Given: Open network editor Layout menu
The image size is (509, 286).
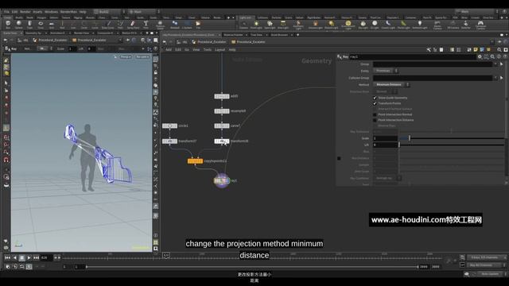Looking at the screenshot, I should coord(220,49).
